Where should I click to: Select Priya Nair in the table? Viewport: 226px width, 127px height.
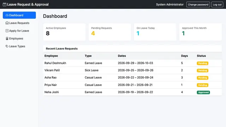pyautogui.click(x=50, y=85)
